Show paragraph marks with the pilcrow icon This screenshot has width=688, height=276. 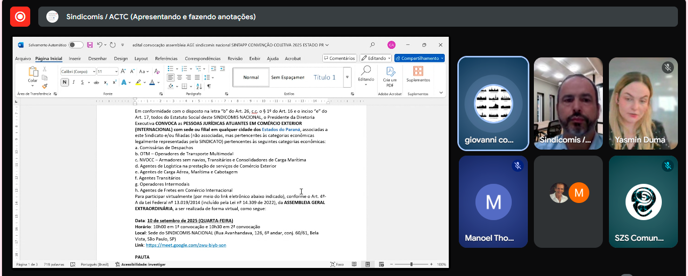pyautogui.click(x=209, y=86)
